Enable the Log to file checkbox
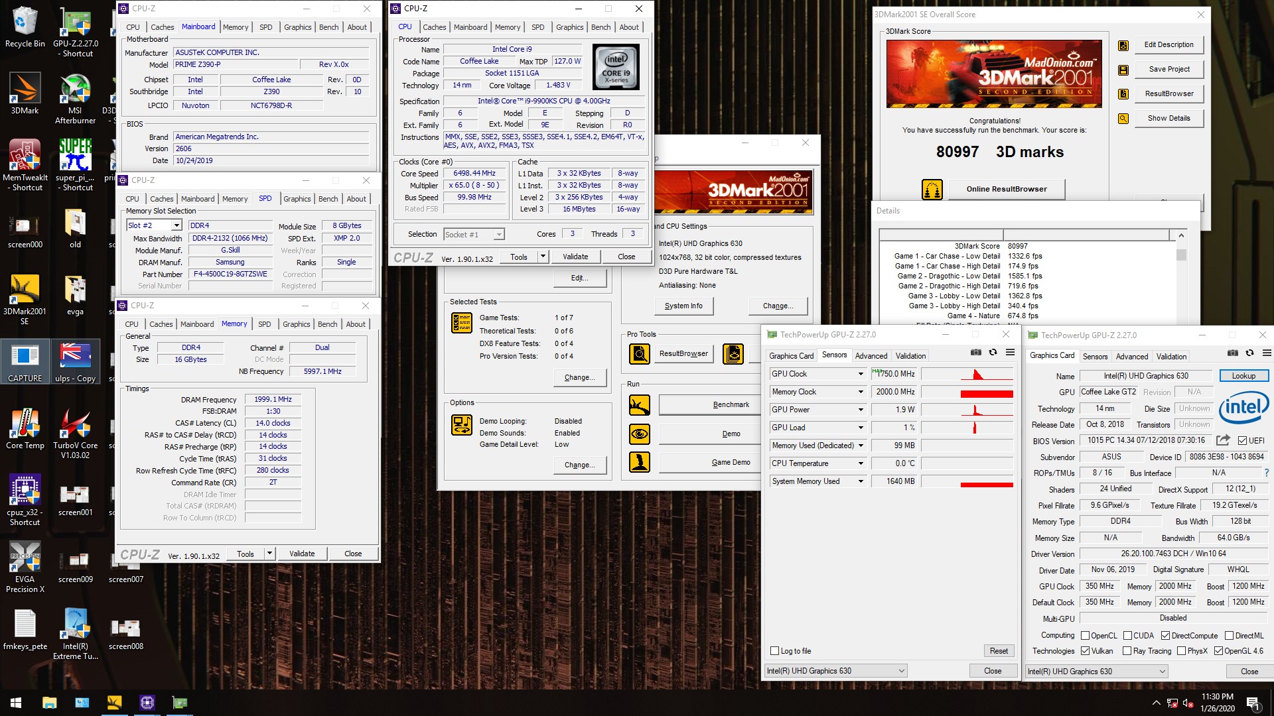The height and width of the screenshot is (716, 1274). point(774,651)
